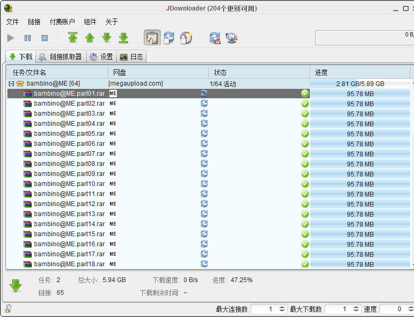
Task: Move selected item up one position
Action: (x=90, y=38)
